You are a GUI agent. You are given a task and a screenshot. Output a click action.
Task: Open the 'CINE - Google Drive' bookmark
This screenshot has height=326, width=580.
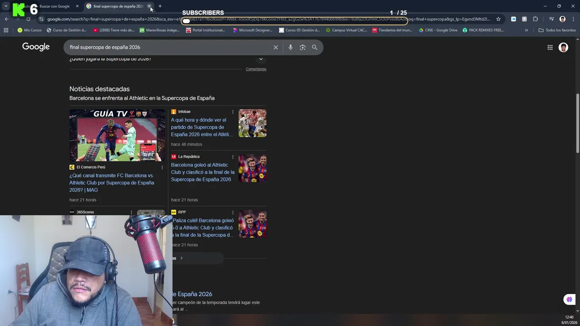(x=438, y=30)
